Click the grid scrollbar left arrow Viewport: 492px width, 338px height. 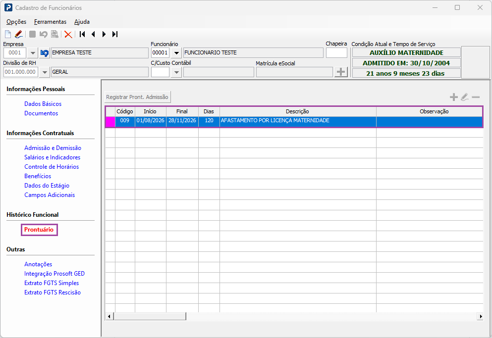[109, 316]
